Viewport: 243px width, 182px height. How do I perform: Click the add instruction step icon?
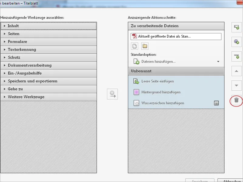tap(237, 42)
